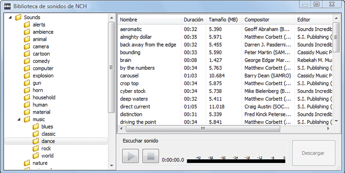The height and width of the screenshot is (173, 345).
Task: Click the cartoon folder icon
Action: point(27,54)
